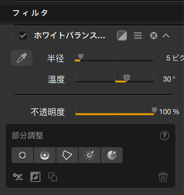Choose the luminance picker selection tool
Screen dimensions: 184x195
coord(89,155)
